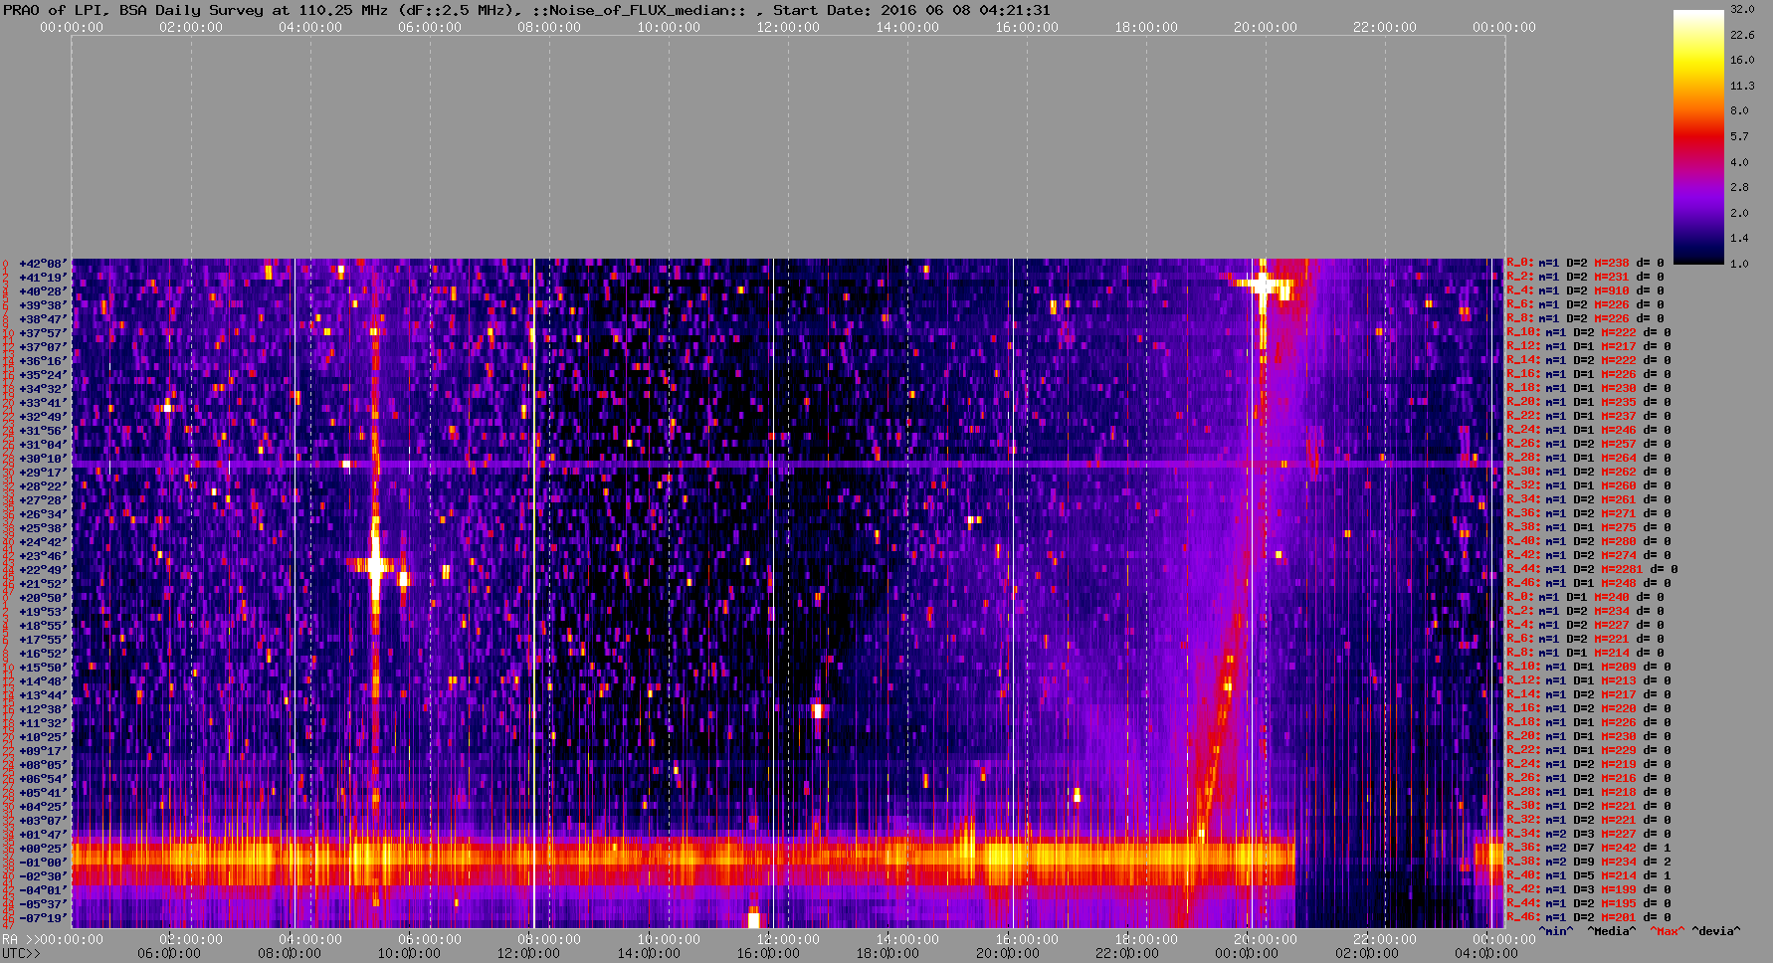The width and height of the screenshot is (1773, 963).
Task: Click 12:00:00 label on UTC axis
Action: (529, 953)
